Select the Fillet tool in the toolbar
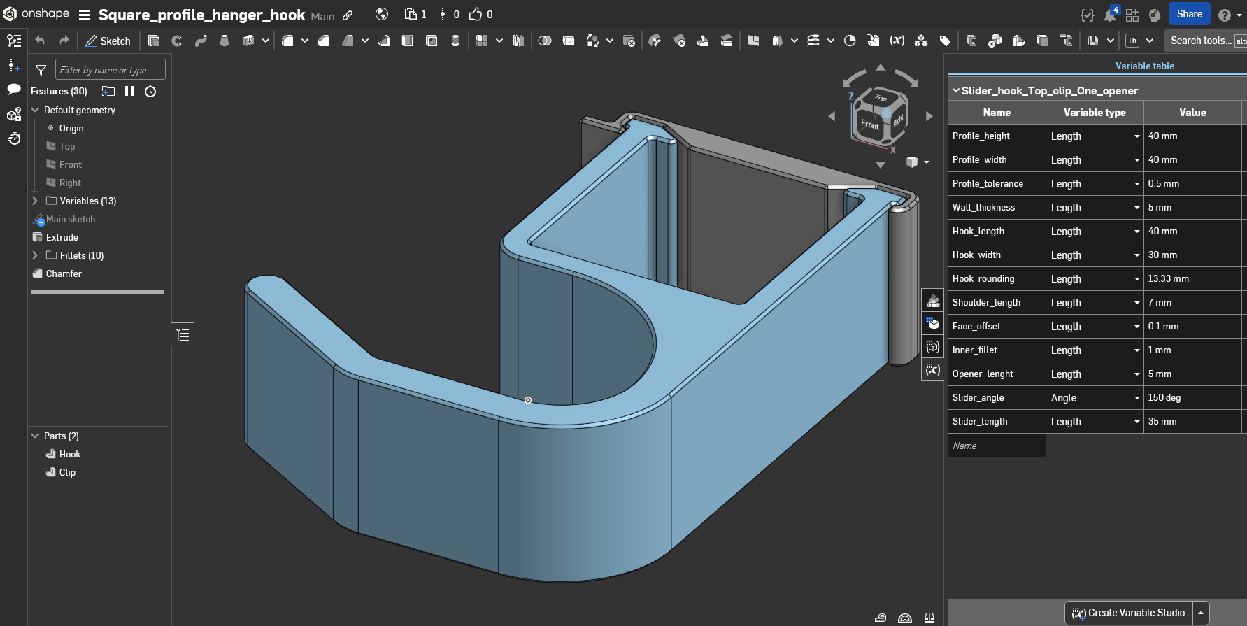 pos(287,41)
